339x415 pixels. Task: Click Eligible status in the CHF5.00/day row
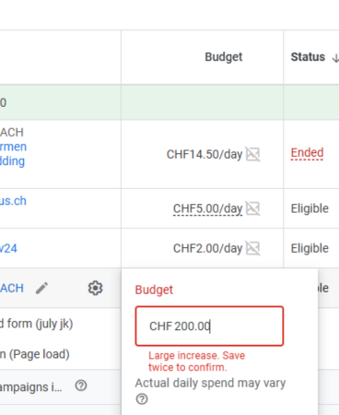click(310, 208)
